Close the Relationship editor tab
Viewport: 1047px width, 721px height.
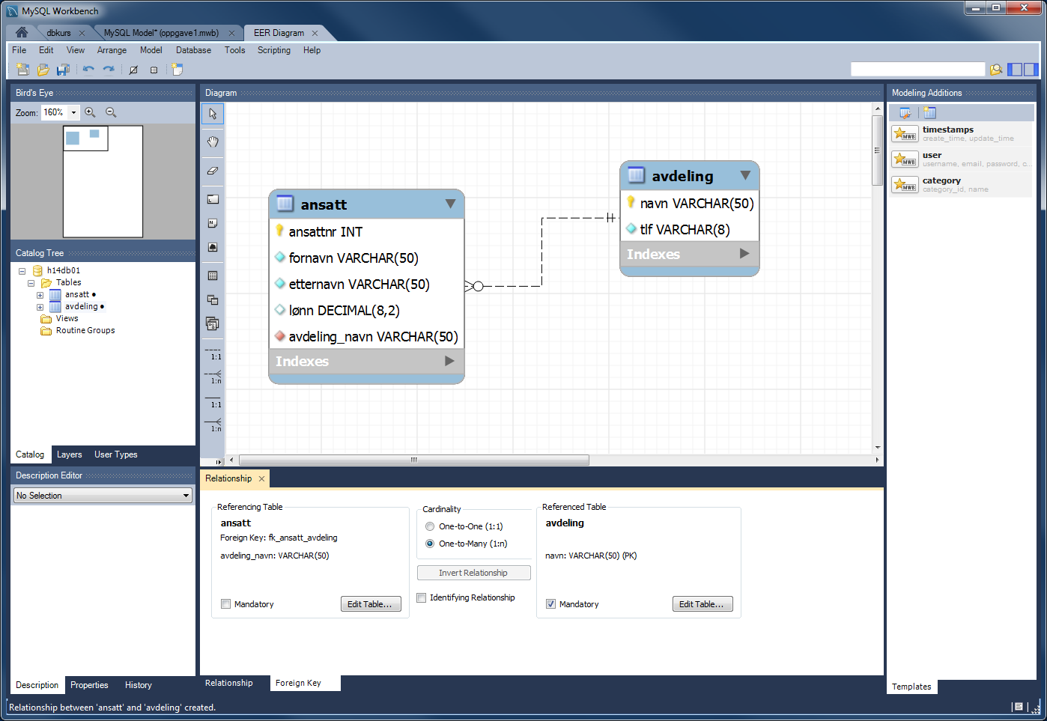point(261,478)
